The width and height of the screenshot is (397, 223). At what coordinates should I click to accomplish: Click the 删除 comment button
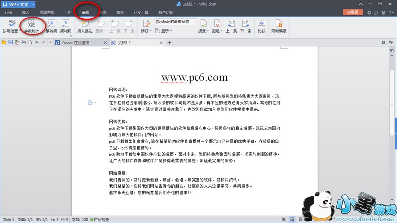tap(101, 26)
